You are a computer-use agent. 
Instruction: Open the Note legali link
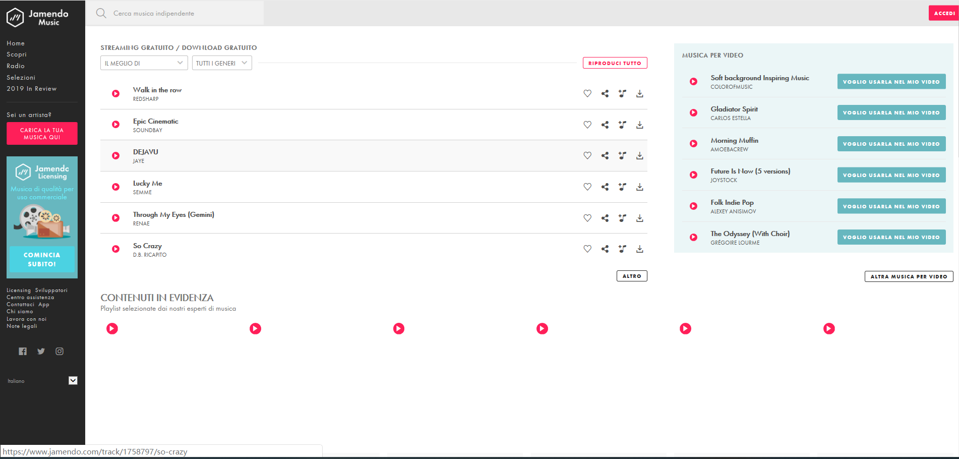22,326
